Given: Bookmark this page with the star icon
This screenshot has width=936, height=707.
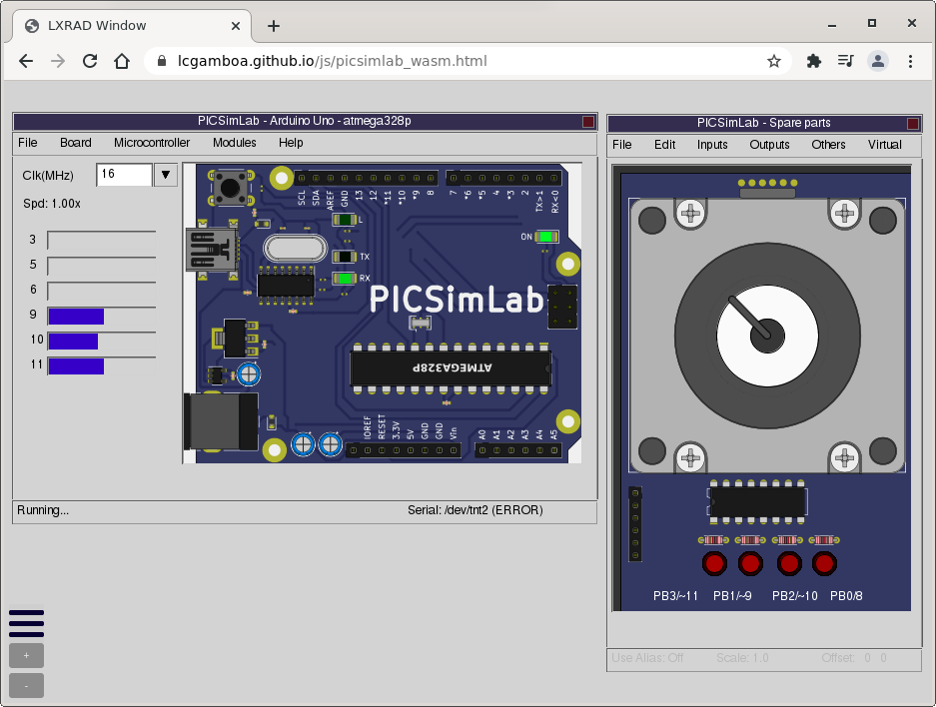Looking at the screenshot, I should click(773, 61).
